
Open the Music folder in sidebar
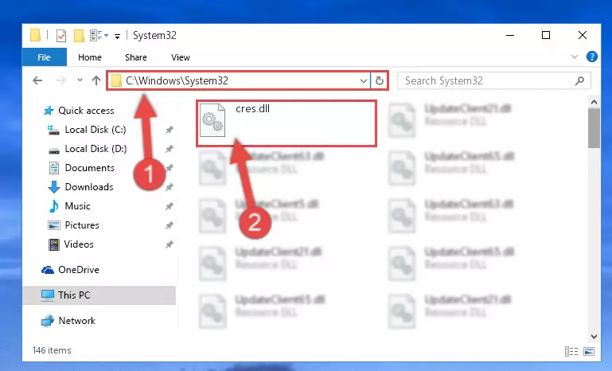77,206
